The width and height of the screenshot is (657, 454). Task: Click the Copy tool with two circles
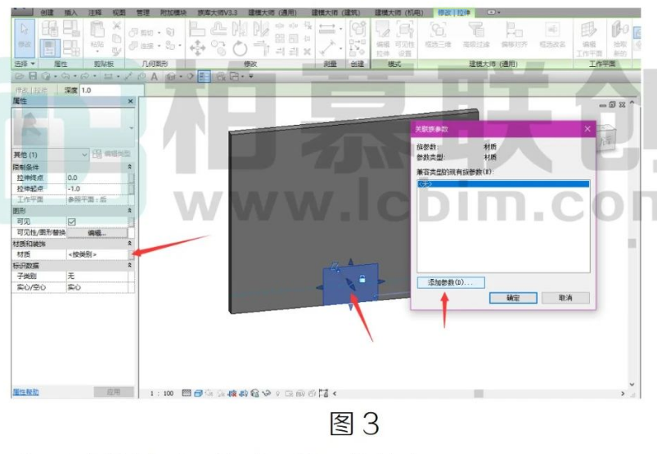pyautogui.click(x=218, y=47)
